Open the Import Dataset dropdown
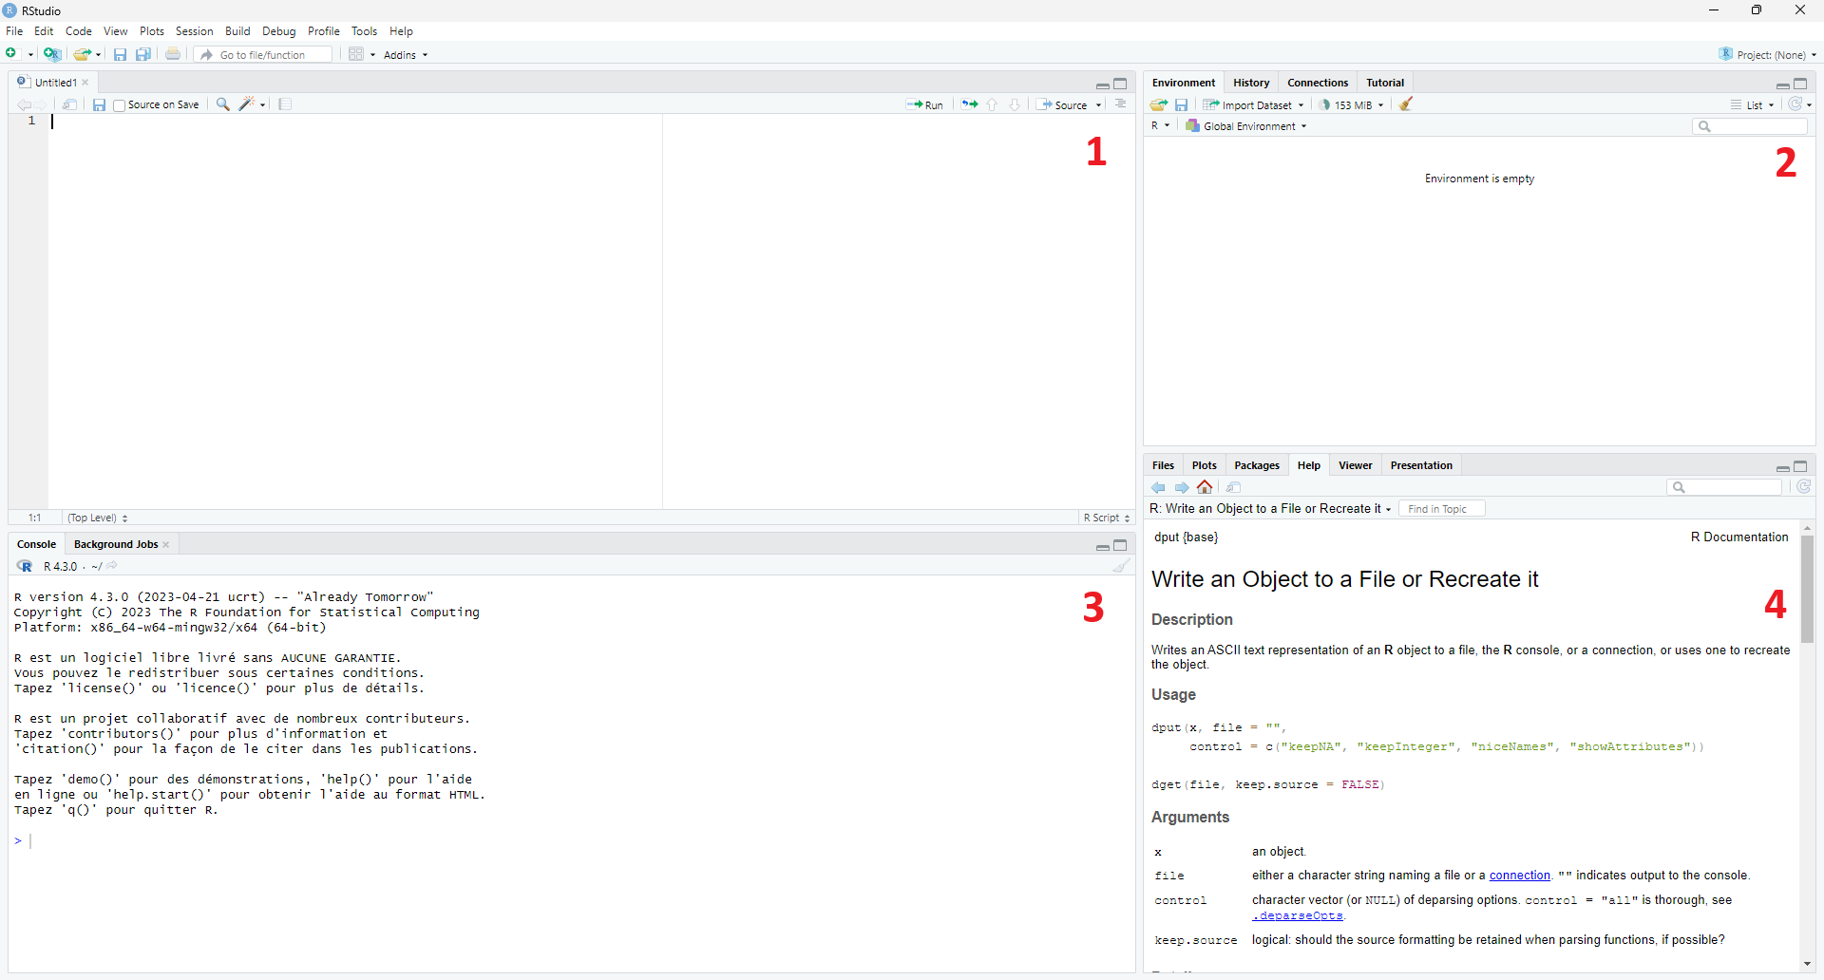Image resolution: width=1824 pixels, height=980 pixels. coord(1254,105)
